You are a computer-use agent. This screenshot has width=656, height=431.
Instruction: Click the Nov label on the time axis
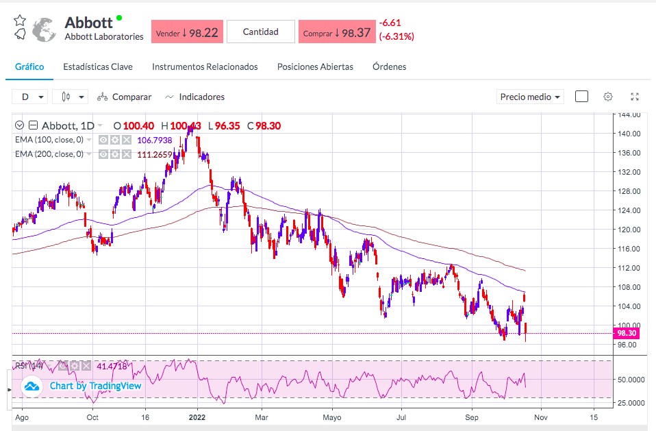coord(541,417)
